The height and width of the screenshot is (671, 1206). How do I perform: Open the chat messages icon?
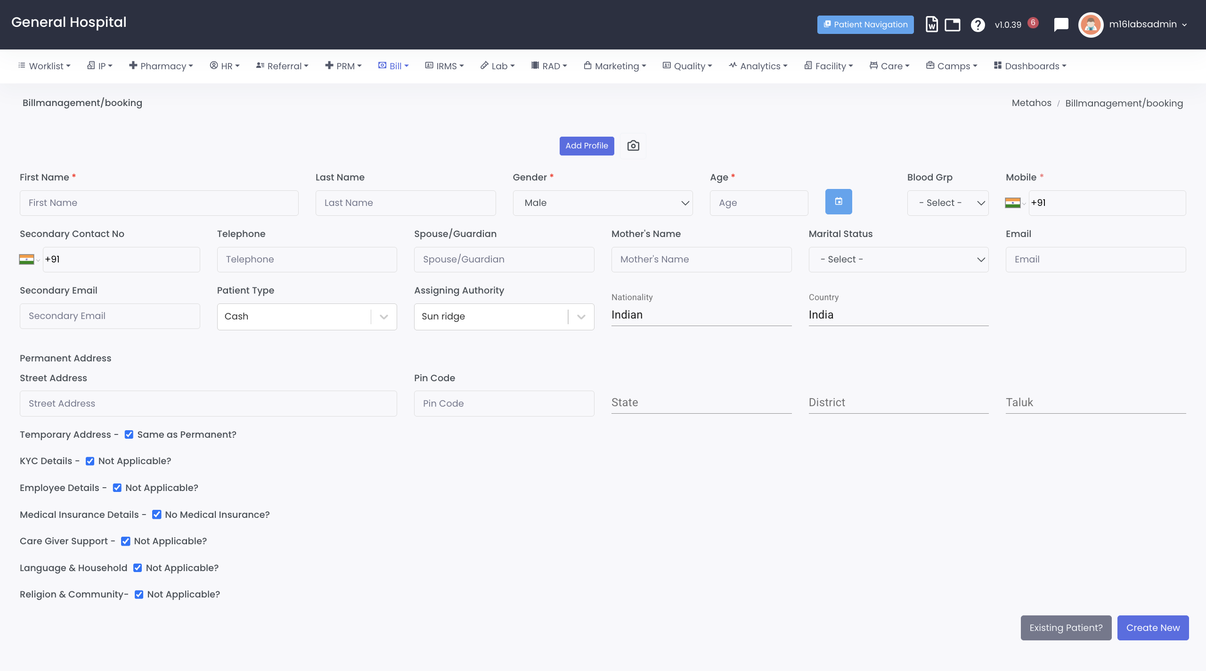pyautogui.click(x=1061, y=25)
